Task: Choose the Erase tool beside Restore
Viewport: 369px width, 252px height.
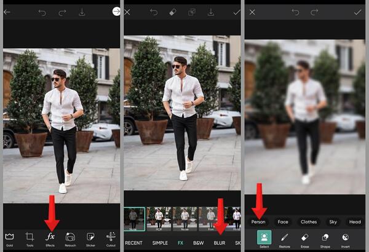Action: coord(304,240)
